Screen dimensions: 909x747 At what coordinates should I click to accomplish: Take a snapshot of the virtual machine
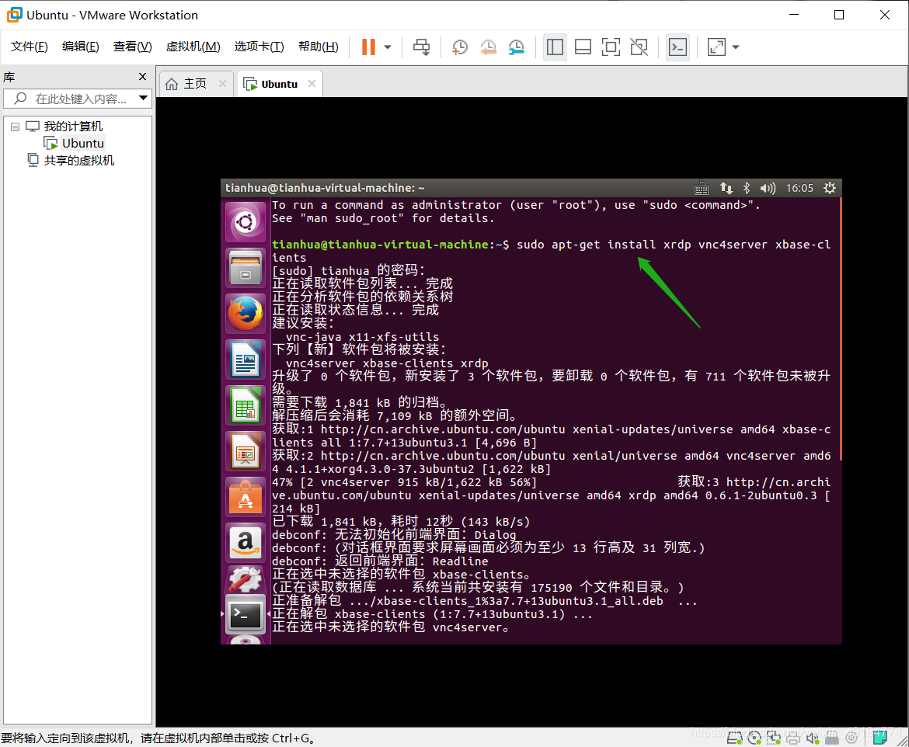(460, 47)
